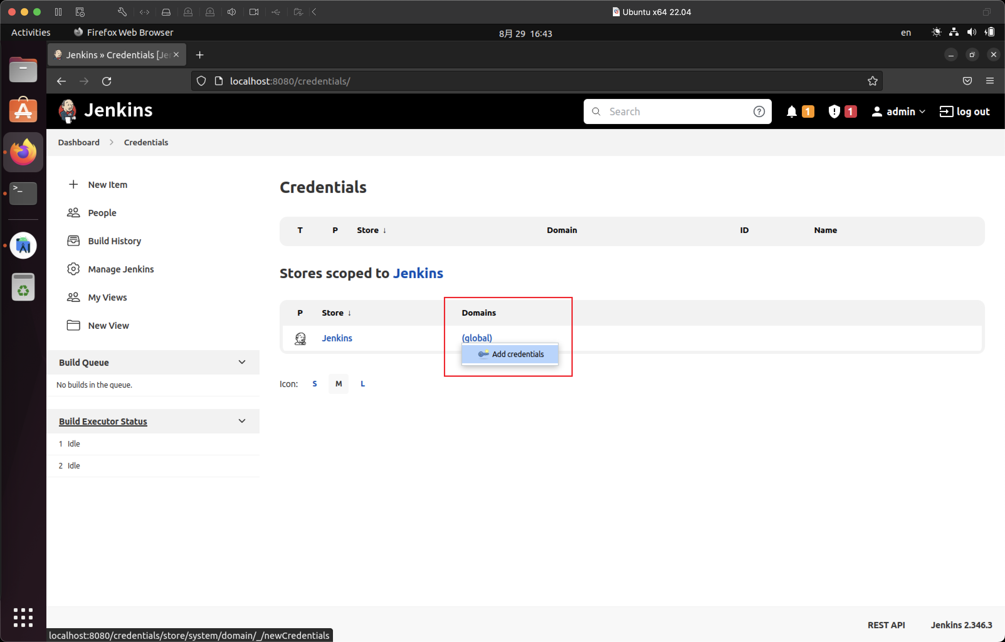Click the Manage Jenkins gear icon

73,269
